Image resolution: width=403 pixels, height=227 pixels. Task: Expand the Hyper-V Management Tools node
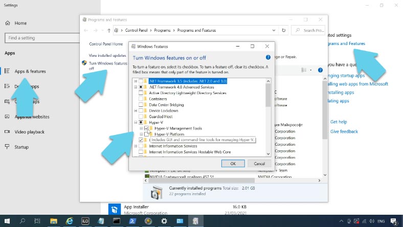[141, 128]
